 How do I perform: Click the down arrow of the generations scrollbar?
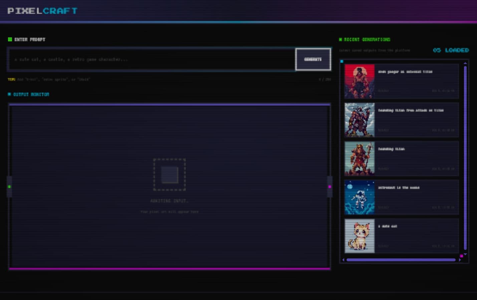point(465,254)
